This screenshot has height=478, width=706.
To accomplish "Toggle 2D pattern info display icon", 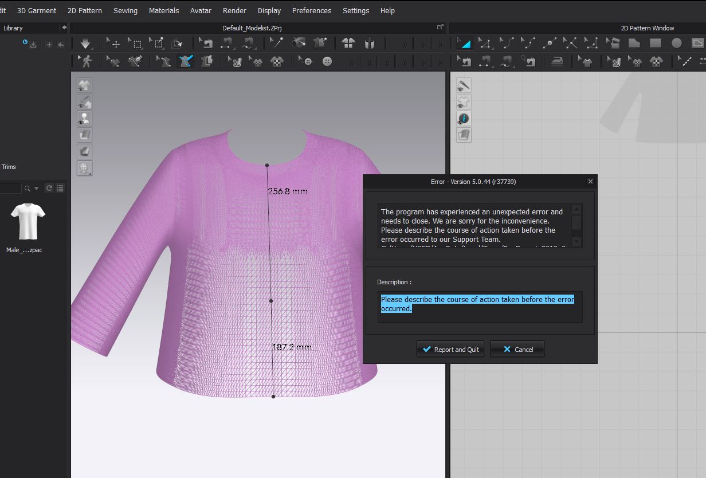I will 464,119.
